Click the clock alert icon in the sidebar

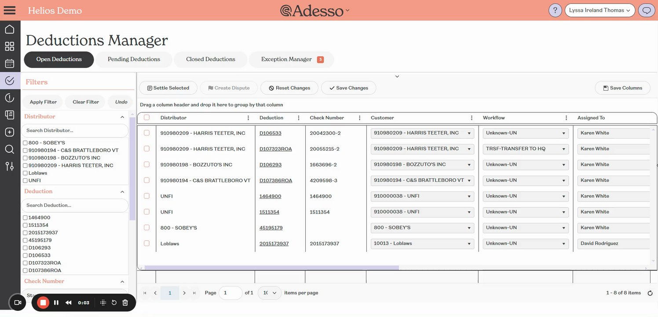tap(10, 98)
